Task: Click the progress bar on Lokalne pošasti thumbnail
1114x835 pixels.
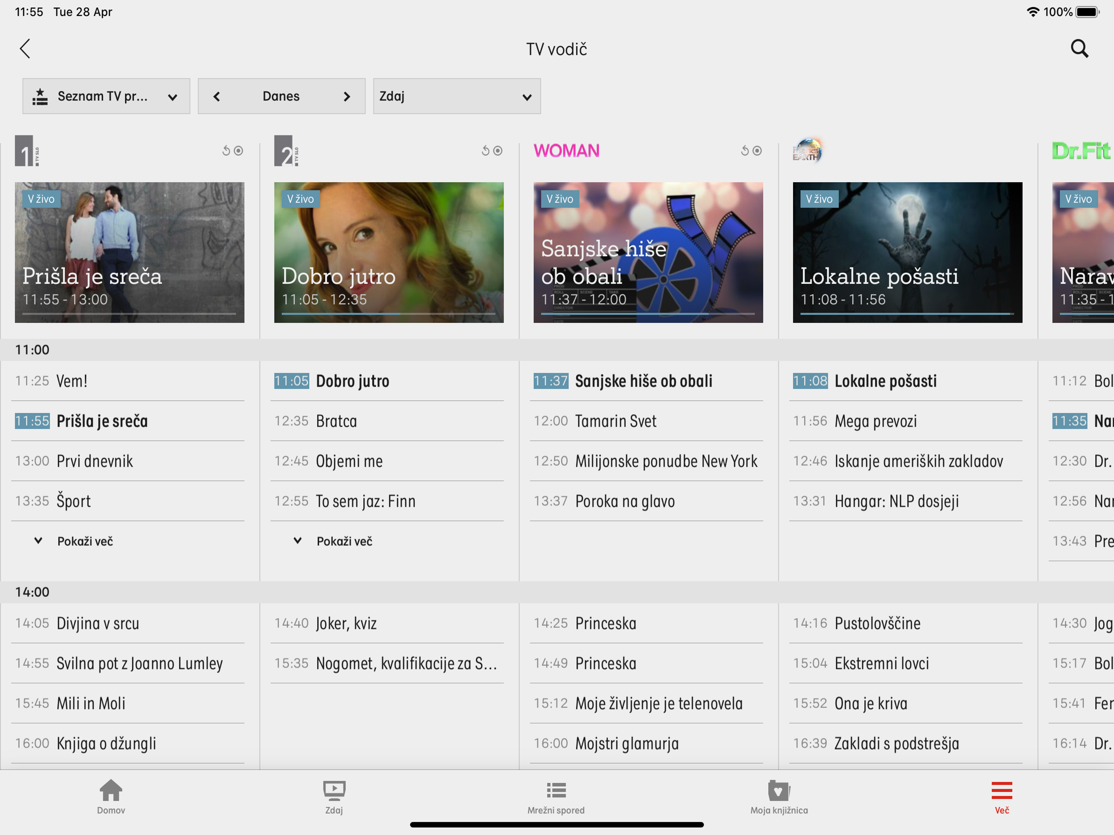Action: (x=908, y=314)
